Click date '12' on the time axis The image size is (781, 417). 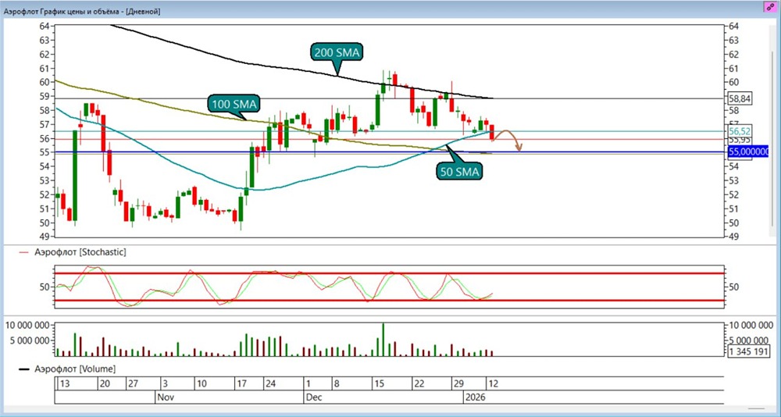click(492, 384)
